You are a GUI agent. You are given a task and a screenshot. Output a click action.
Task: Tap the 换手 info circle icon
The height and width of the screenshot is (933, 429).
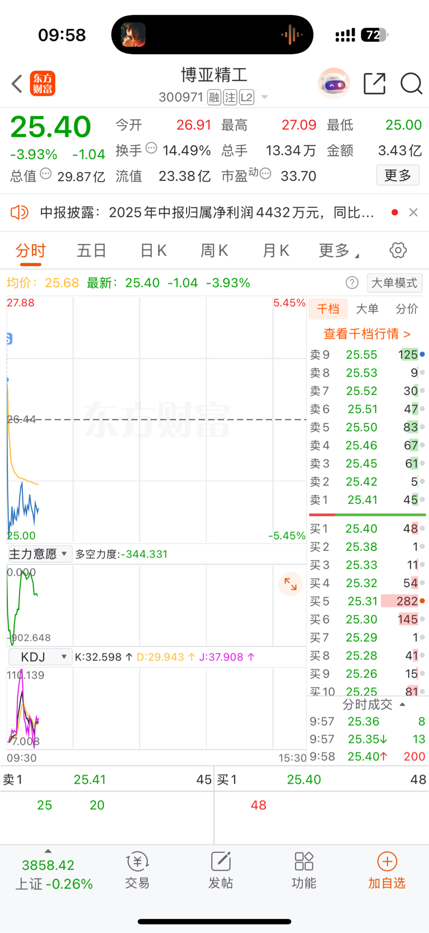151,148
